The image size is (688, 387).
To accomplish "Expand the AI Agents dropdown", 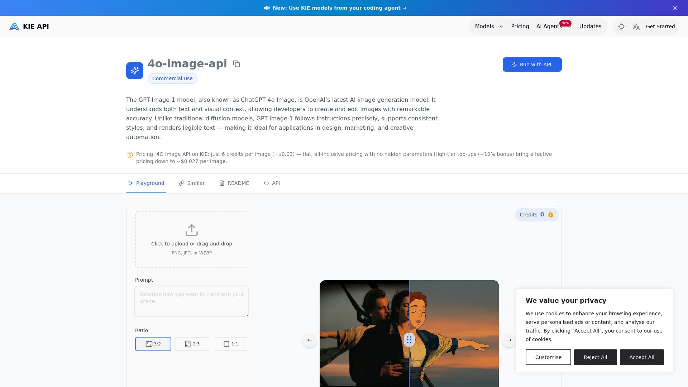I will click(x=554, y=27).
